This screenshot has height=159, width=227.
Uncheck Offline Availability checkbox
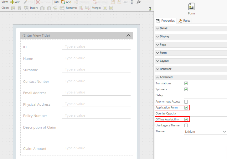[186, 119]
